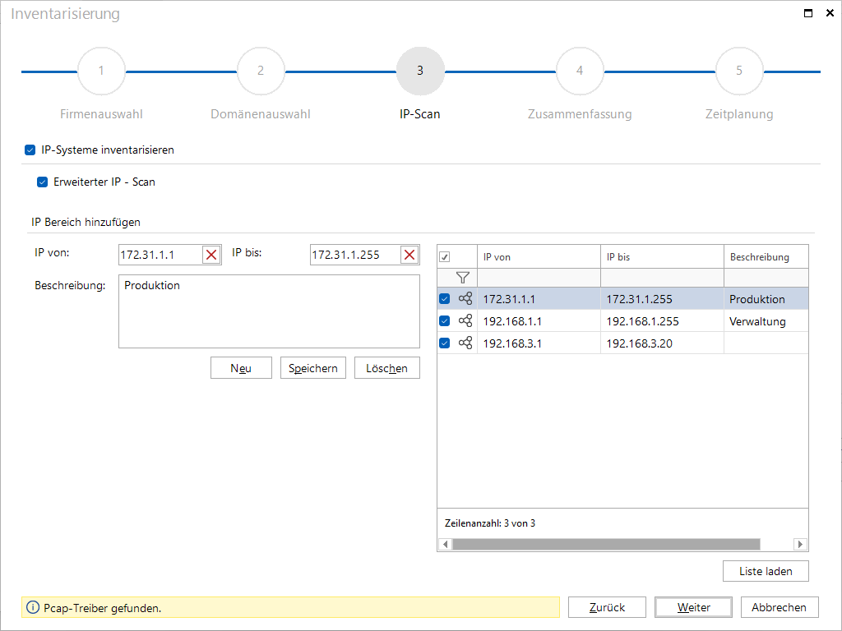Click network icon in 192.168.3.1 row
This screenshot has height=631, width=842.
coord(465,343)
